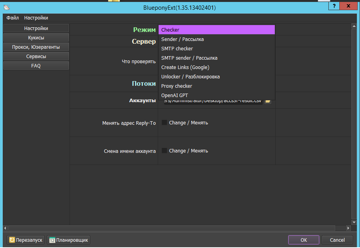Click horizontal scrollbar right arrow

coord(348,228)
